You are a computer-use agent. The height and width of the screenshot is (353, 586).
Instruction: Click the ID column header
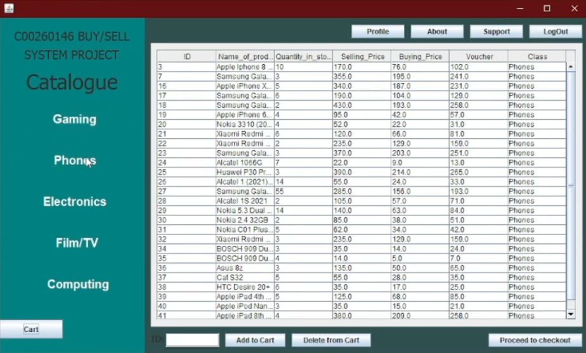186,56
